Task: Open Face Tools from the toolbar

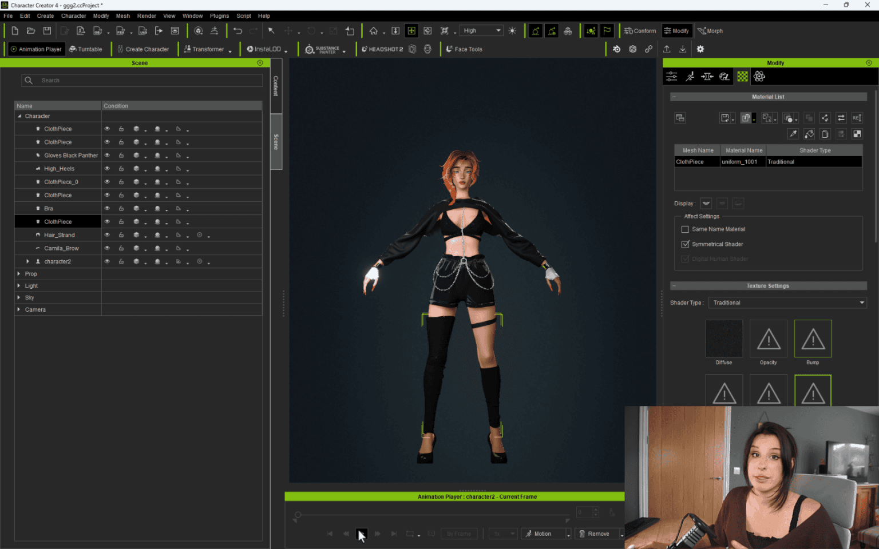Action: point(464,49)
